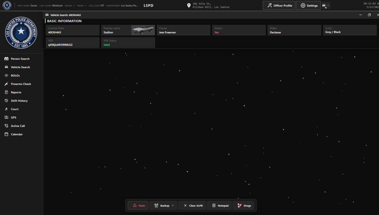Screen dimensions: 379x215
Task: Click the small LSPD badge icon at top-left
Action: 7,5
